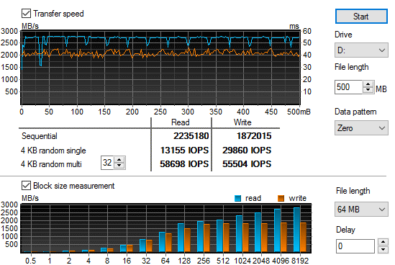Image resolution: width=395 pixels, height=265 pixels.
Task: Click the Sequential read result value
Action: 191,136
